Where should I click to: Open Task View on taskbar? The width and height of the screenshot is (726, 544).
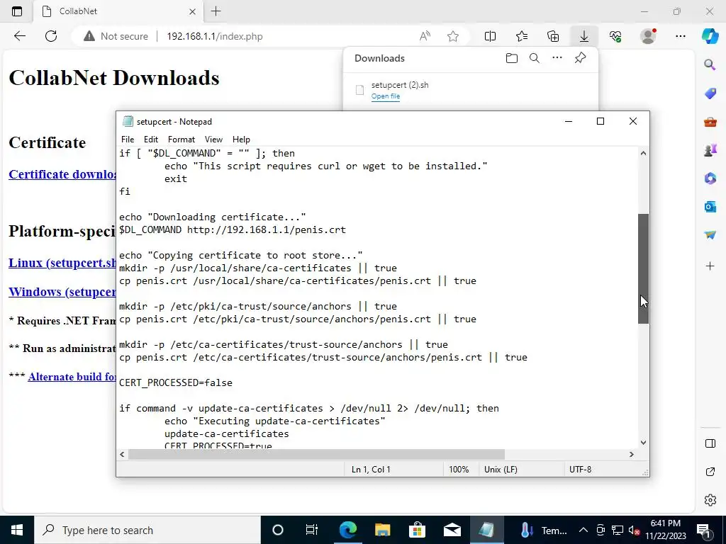(x=312, y=530)
